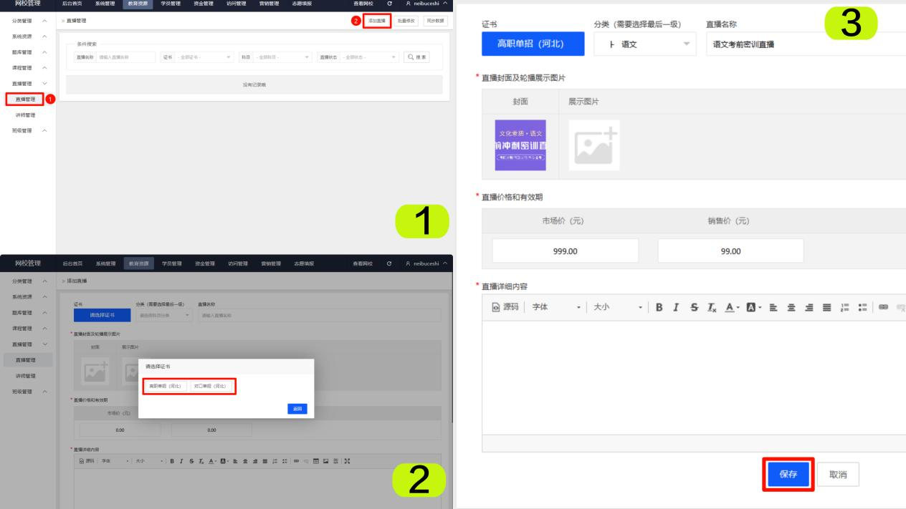Select 讲师管理 in screenshot 1 sidebar
The image size is (906, 509).
(x=25, y=115)
